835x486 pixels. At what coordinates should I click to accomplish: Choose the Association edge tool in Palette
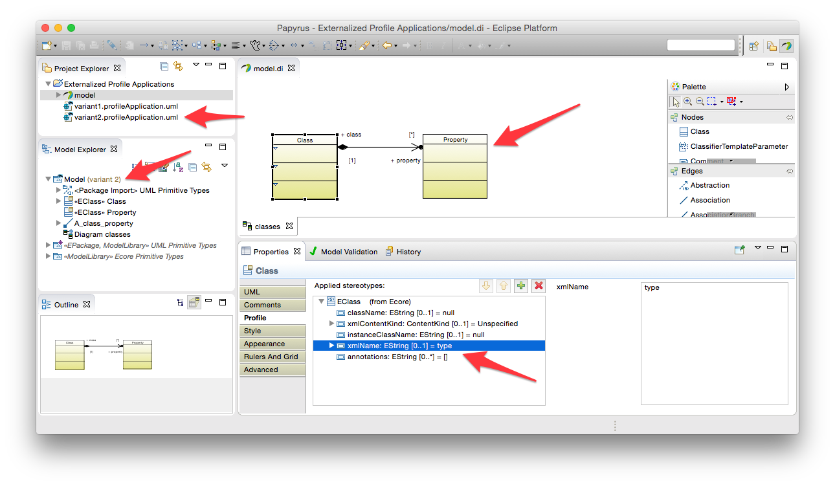(704, 200)
